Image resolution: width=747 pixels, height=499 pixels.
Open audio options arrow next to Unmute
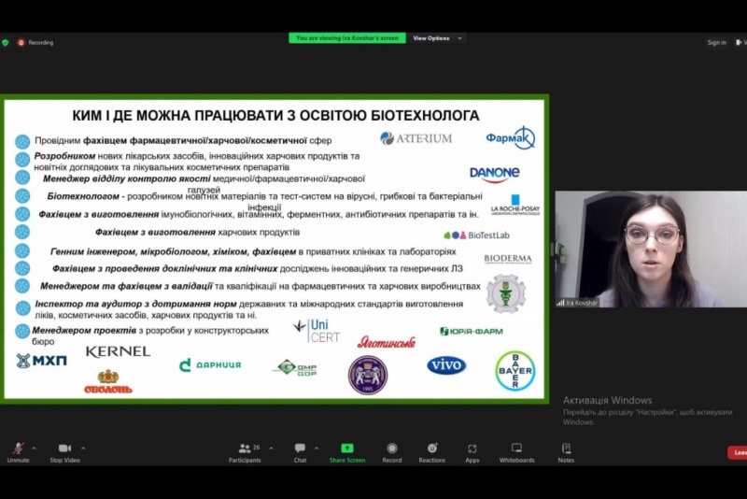[x=34, y=448]
